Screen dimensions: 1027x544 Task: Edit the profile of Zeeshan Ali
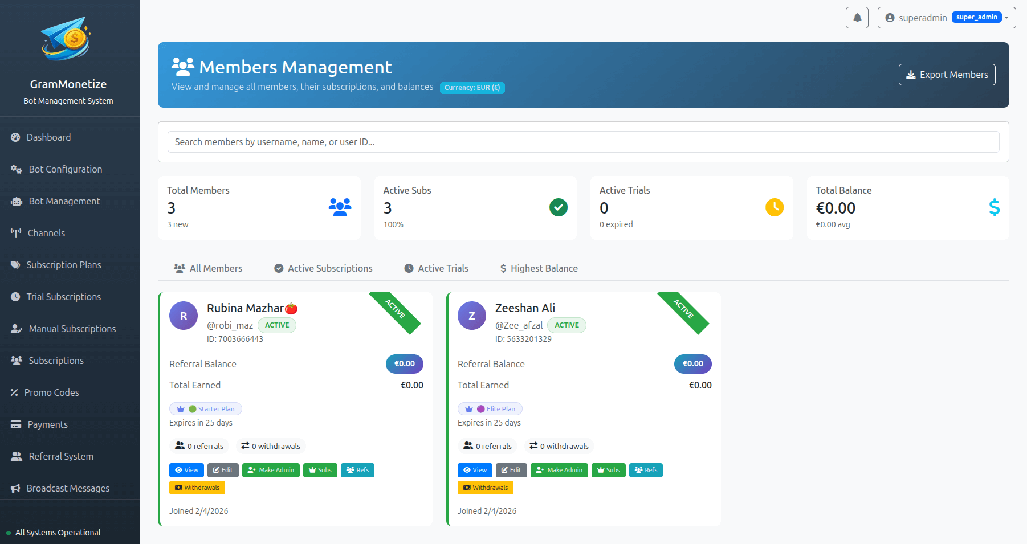point(511,470)
